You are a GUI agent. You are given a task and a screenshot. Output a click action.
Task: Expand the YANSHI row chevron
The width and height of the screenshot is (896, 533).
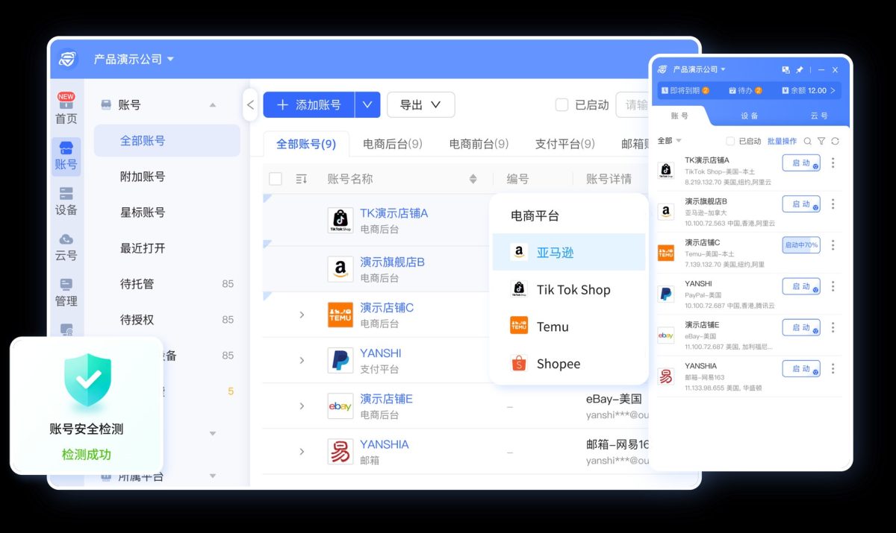click(302, 360)
